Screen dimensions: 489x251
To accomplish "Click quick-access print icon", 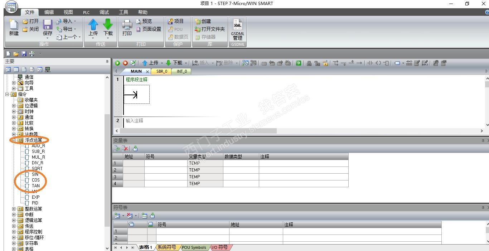I will (x=32, y=54).
